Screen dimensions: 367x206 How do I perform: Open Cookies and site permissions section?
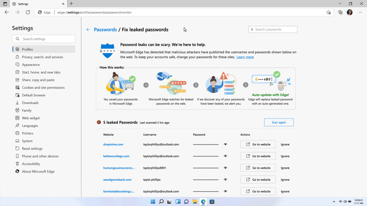point(43,88)
